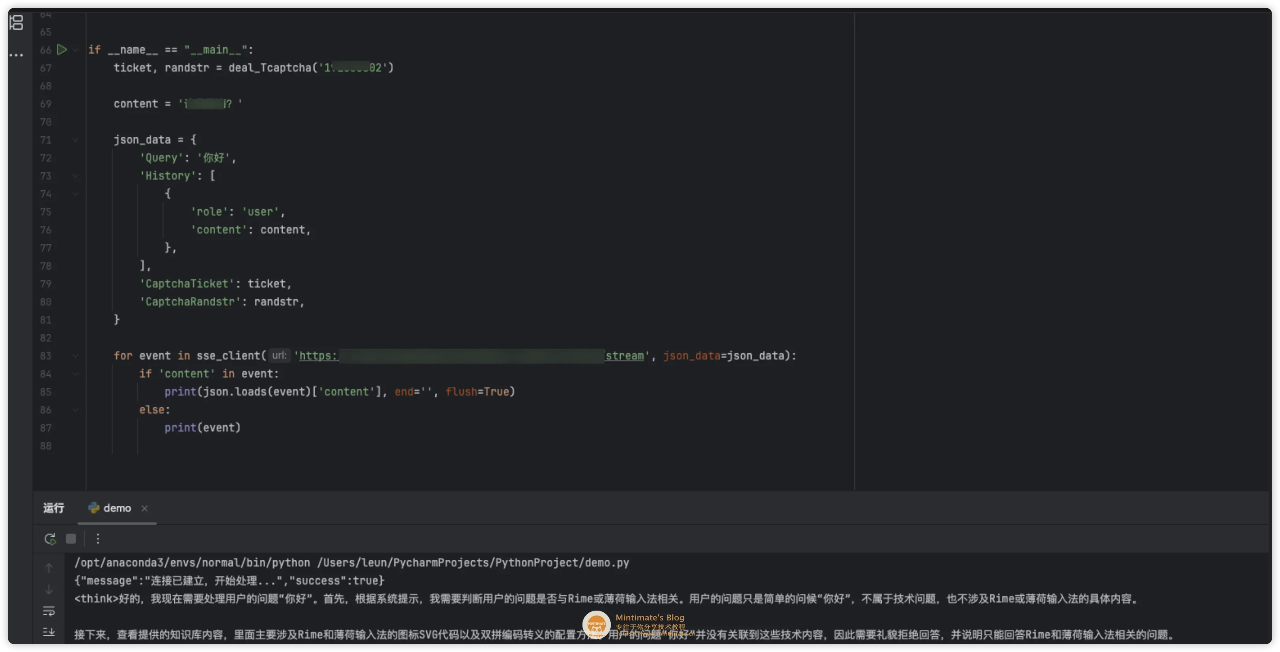Collapse the for loop fold at line 83
The height and width of the screenshot is (652, 1280).
click(76, 356)
